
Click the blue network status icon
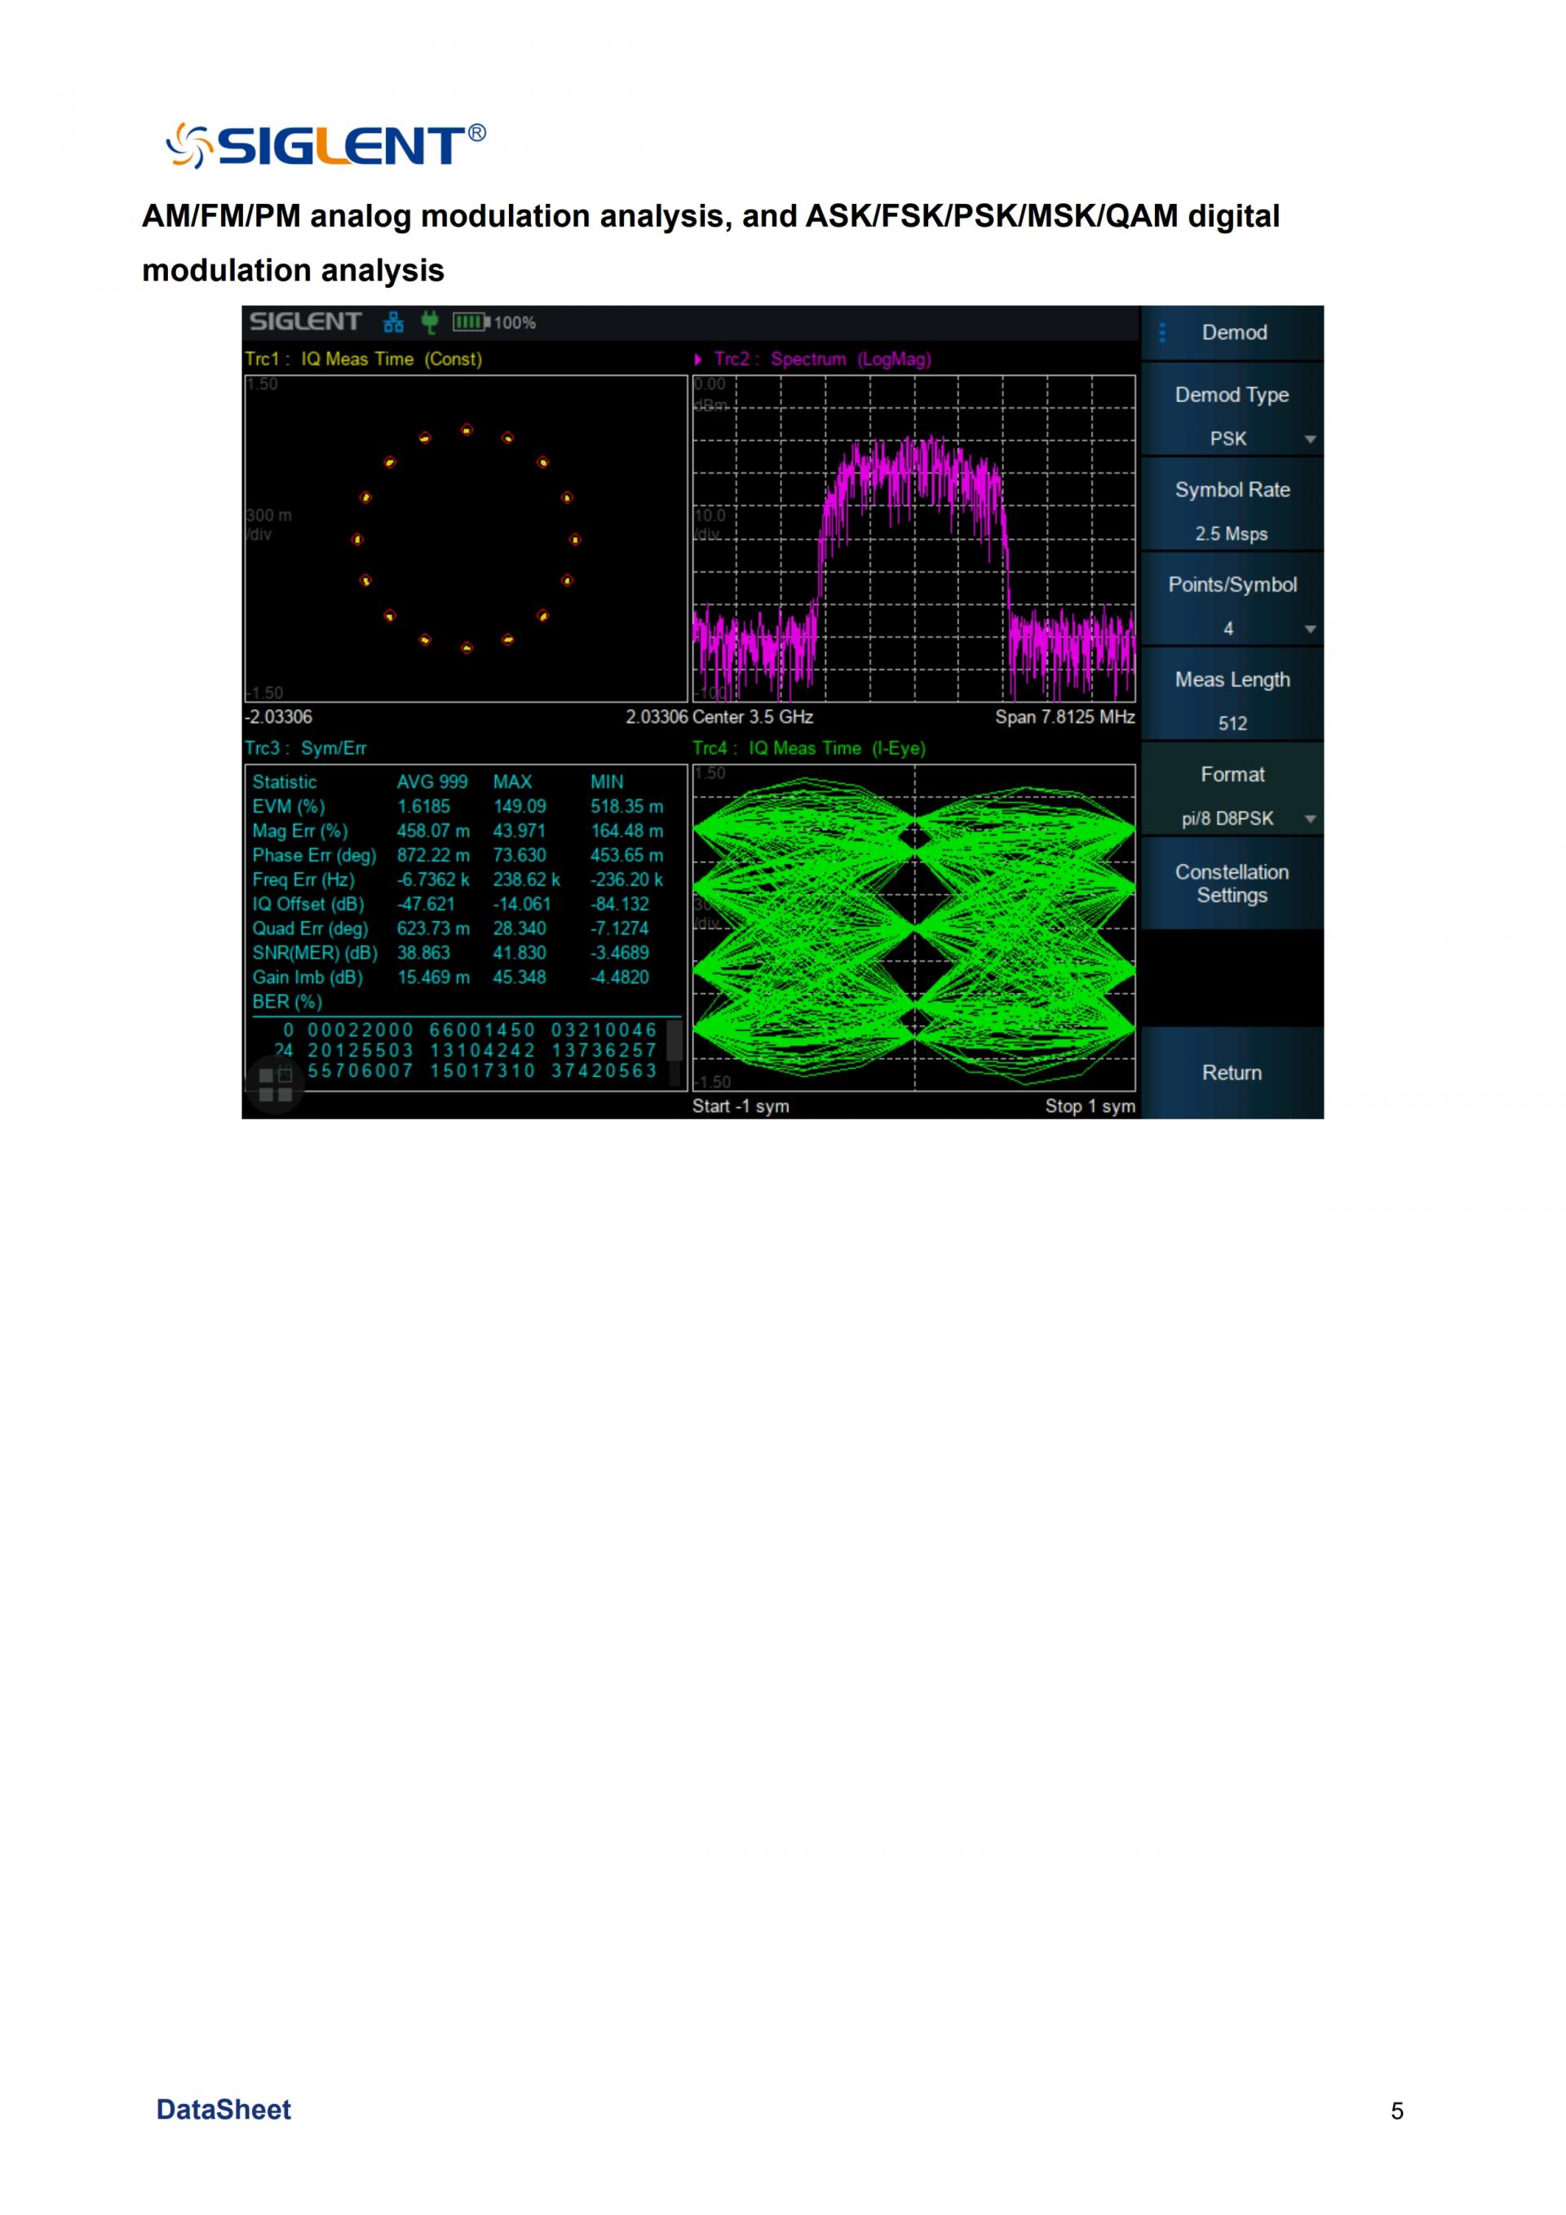(393, 322)
